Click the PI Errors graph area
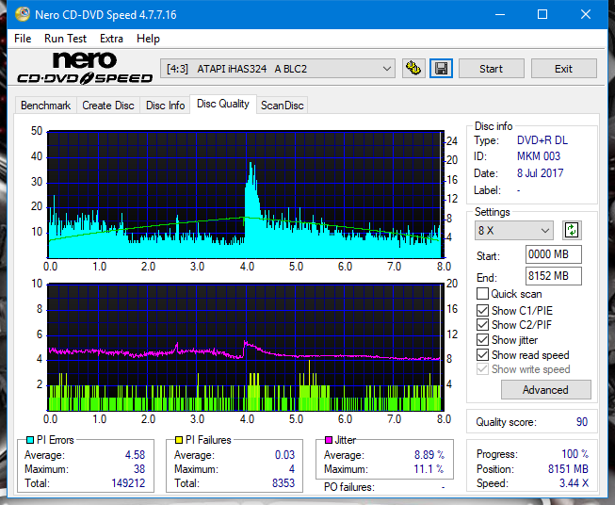The image size is (615, 505). pyautogui.click(x=245, y=195)
